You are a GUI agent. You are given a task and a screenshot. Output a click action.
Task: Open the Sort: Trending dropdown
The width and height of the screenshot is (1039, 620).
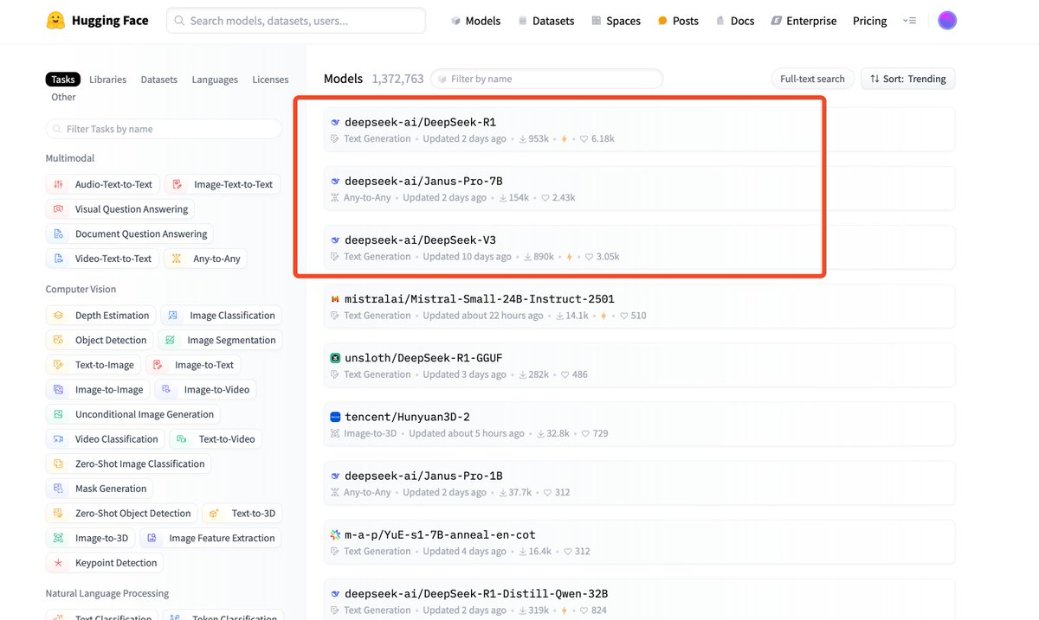(x=908, y=79)
